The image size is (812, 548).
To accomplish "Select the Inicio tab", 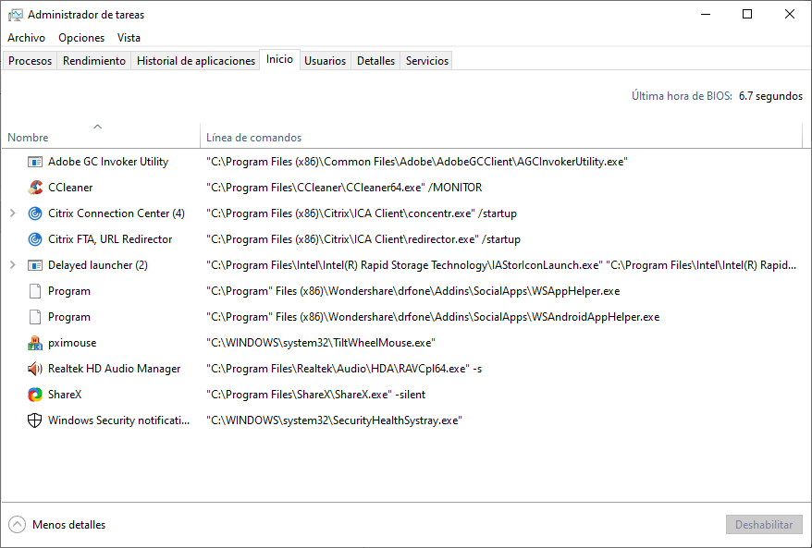I will [279, 59].
